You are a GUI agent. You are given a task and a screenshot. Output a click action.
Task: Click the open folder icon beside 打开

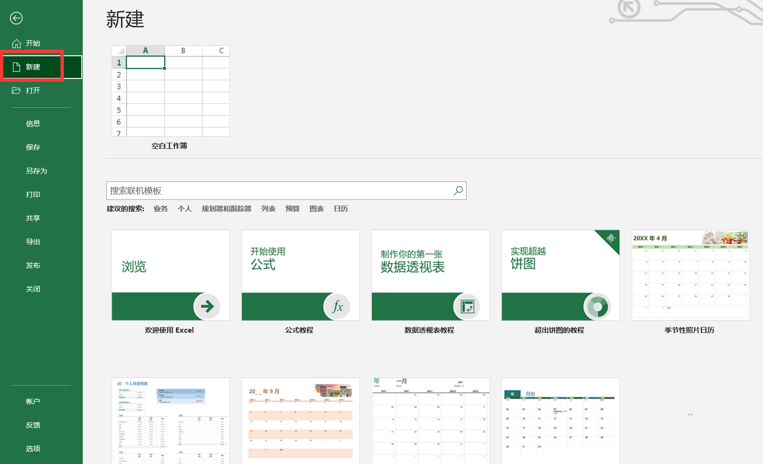(17, 90)
